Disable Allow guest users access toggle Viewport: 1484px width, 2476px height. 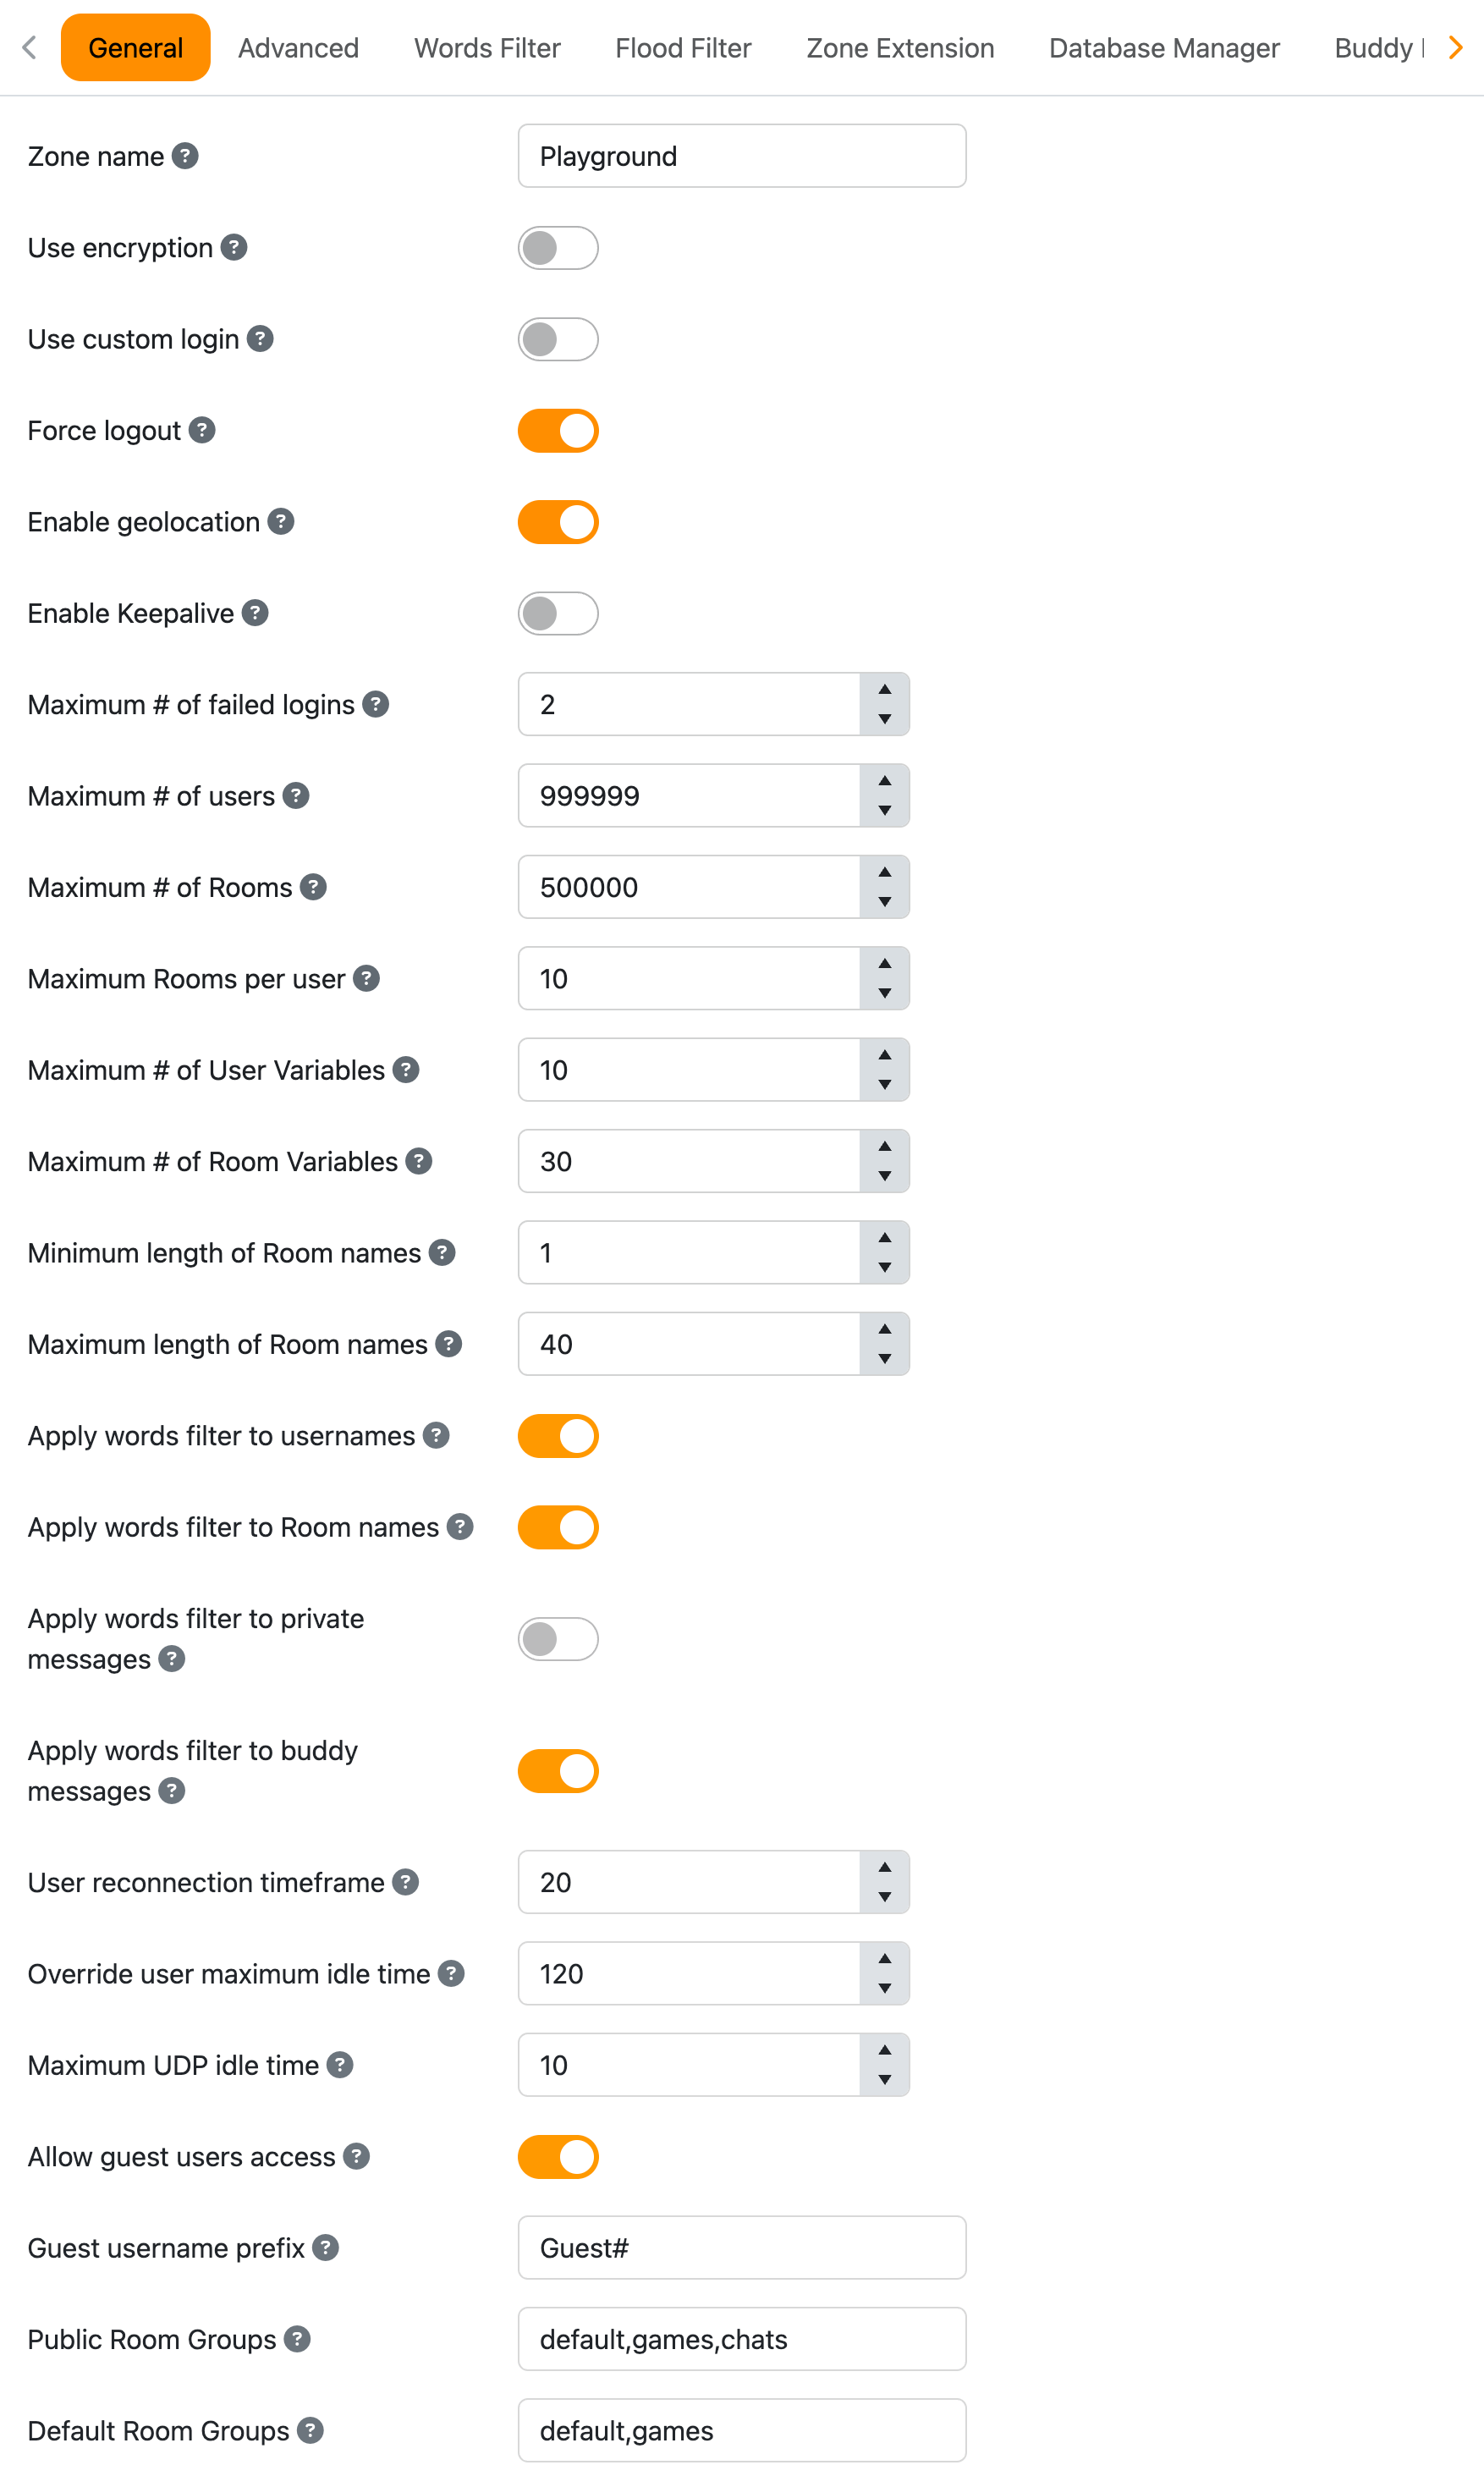click(x=558, y=2157)
